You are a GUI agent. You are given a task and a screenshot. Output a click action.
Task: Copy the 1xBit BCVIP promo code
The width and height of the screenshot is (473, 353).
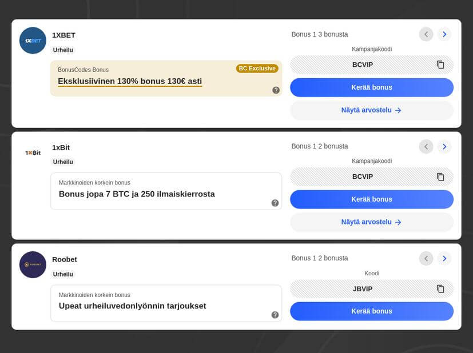(440, 176)
